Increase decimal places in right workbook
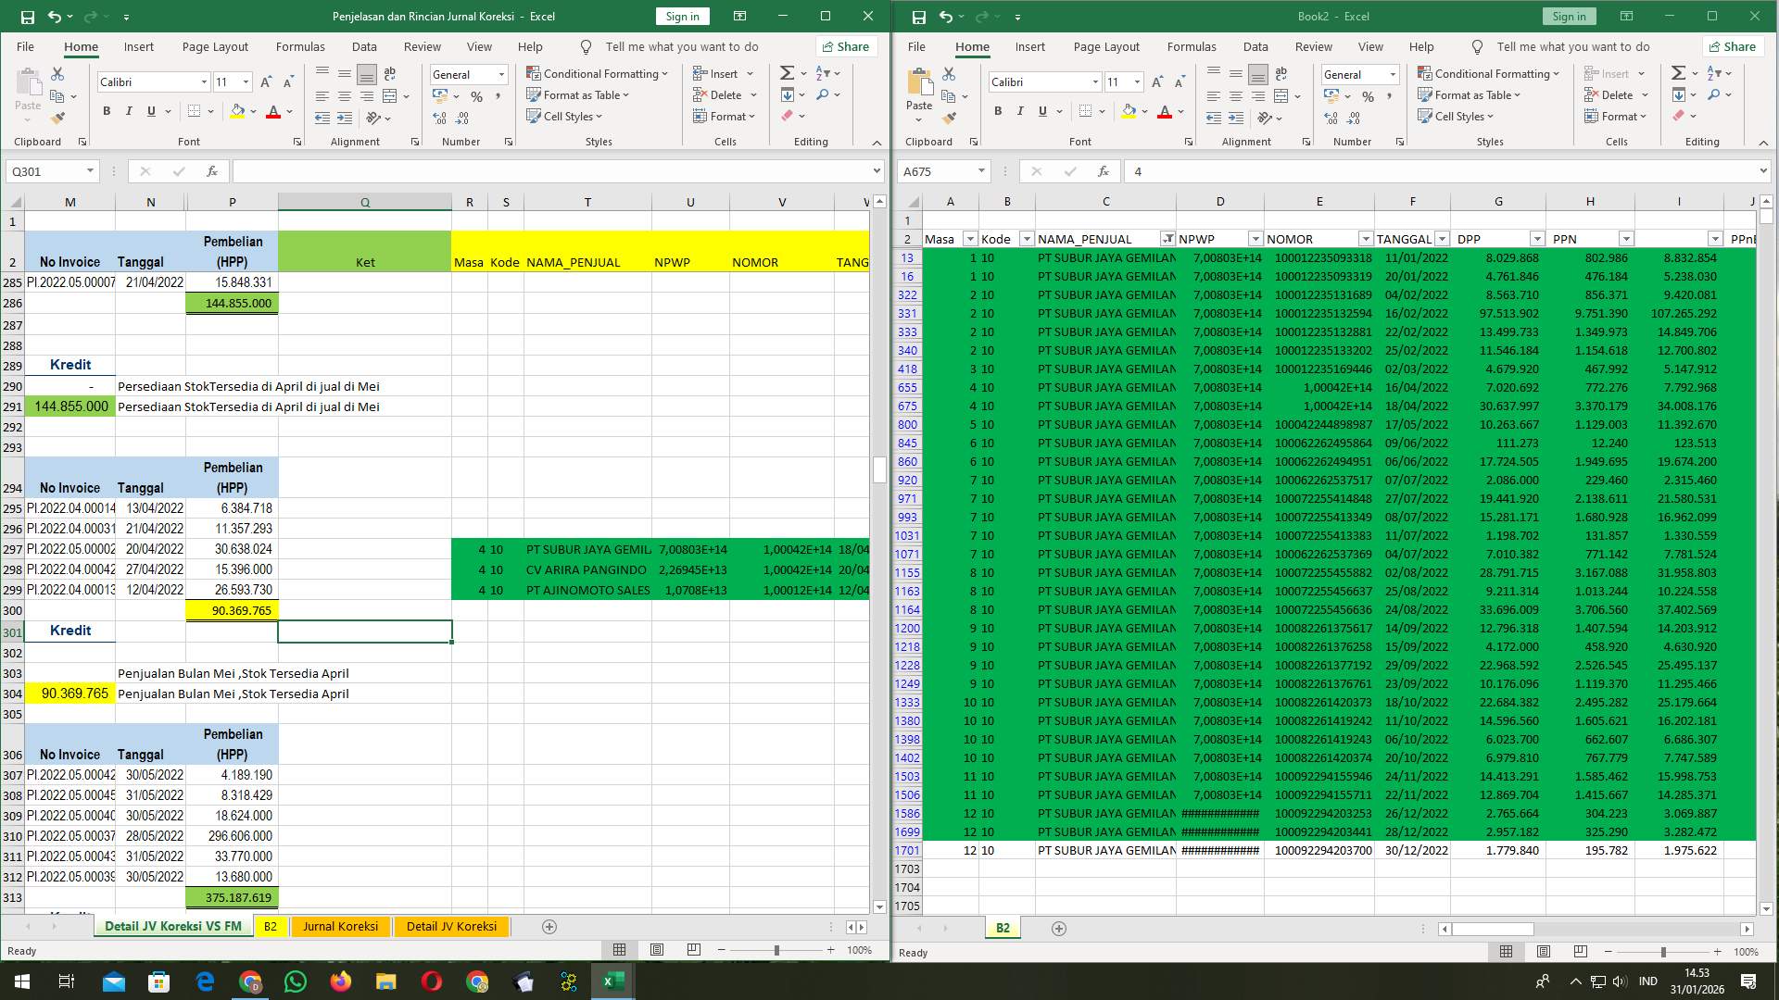 click(x=1331, y=119)
